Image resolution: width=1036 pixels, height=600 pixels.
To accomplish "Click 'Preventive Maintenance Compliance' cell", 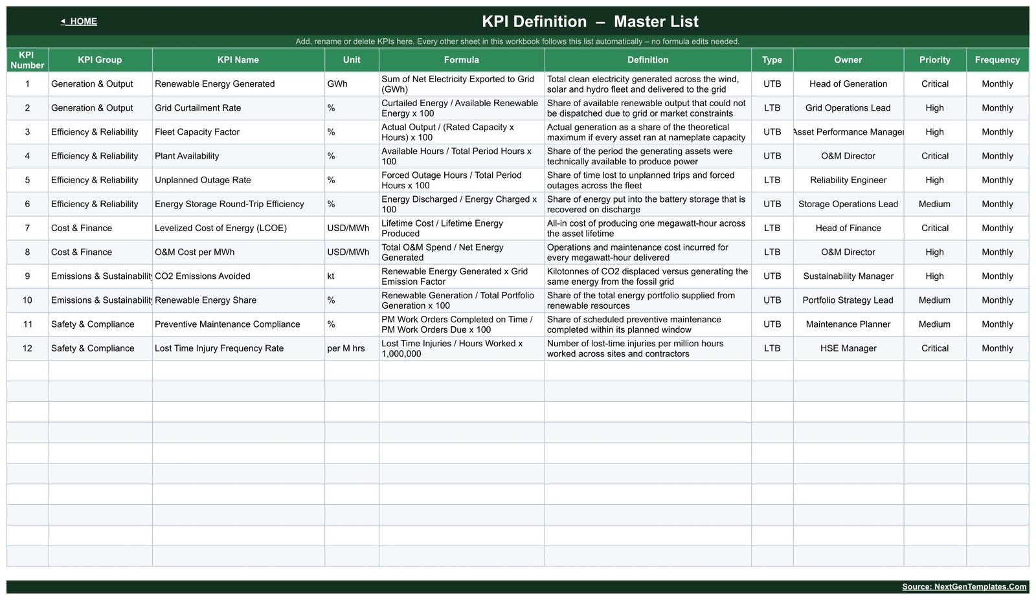I will [238, 324].
